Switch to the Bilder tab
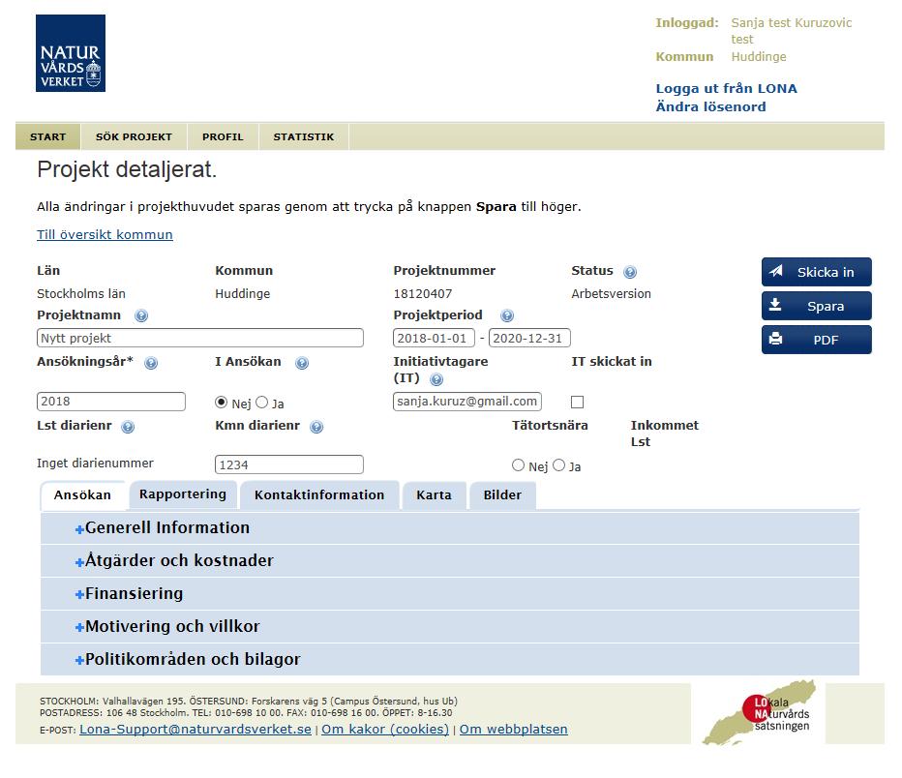902x778 pixels. pos(502,495)
